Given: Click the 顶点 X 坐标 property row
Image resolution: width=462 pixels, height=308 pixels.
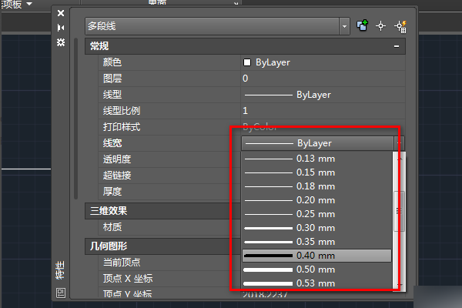Looking at the screenshot, I should pos(169,279).
